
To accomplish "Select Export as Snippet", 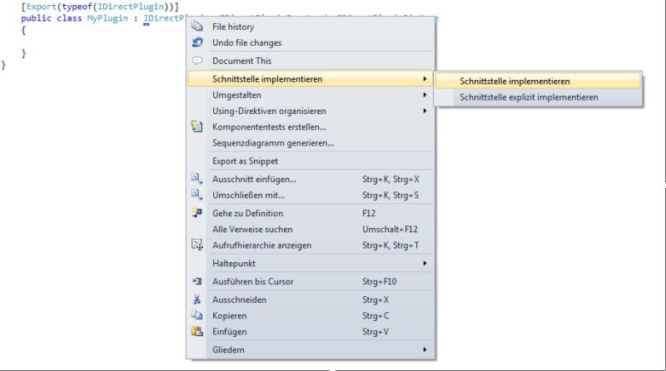I will pyautogui.click(x=311, y=161).
